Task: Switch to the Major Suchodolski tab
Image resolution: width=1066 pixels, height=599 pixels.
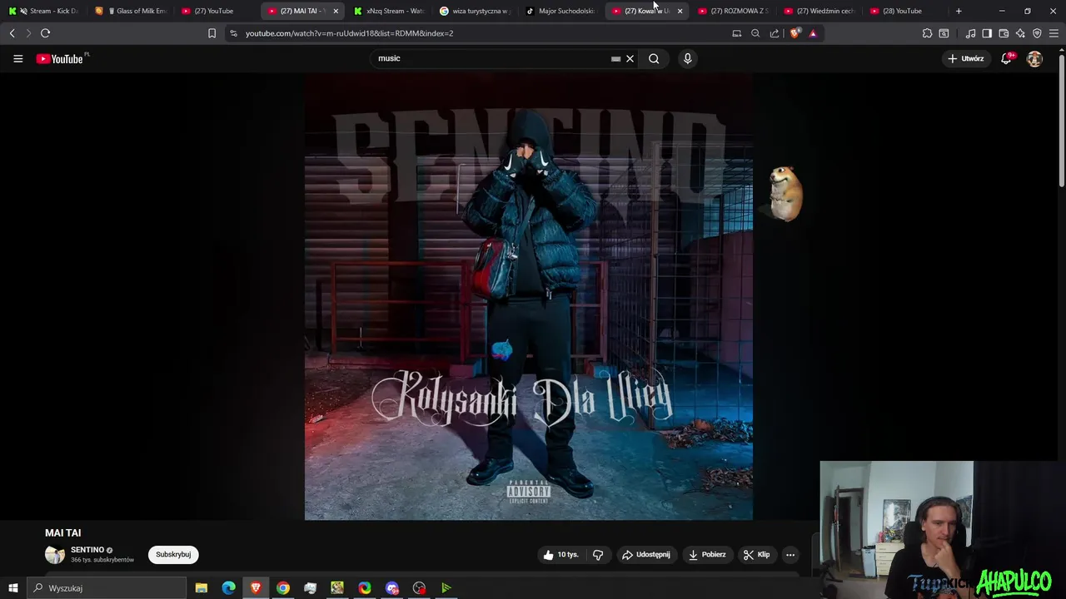Action: tap(560, 11)
